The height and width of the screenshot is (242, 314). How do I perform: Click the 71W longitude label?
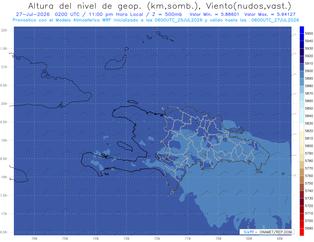[188, 239]
